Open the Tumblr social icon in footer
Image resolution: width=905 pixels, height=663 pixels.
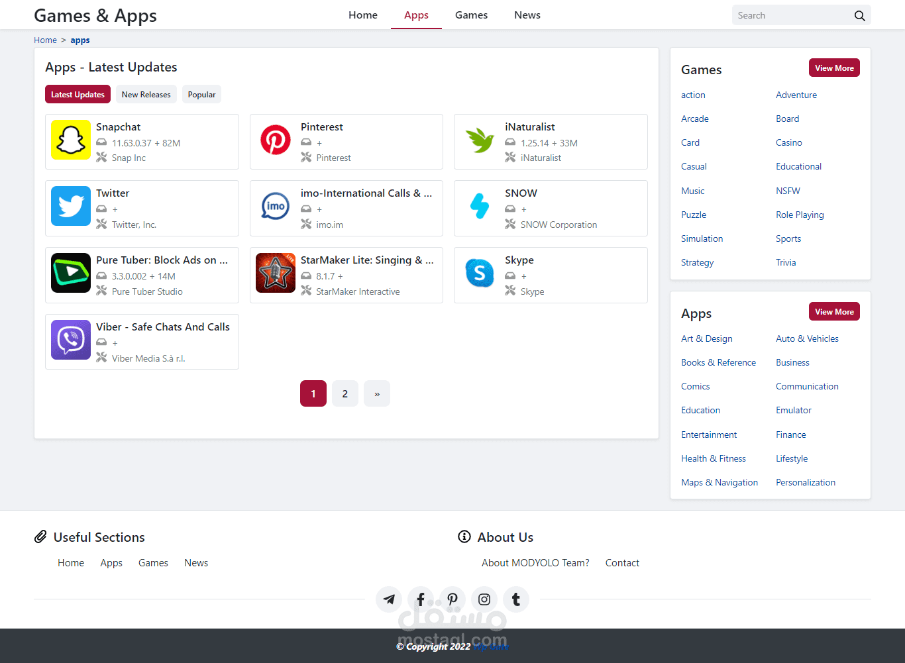click(x=516, y=599)
